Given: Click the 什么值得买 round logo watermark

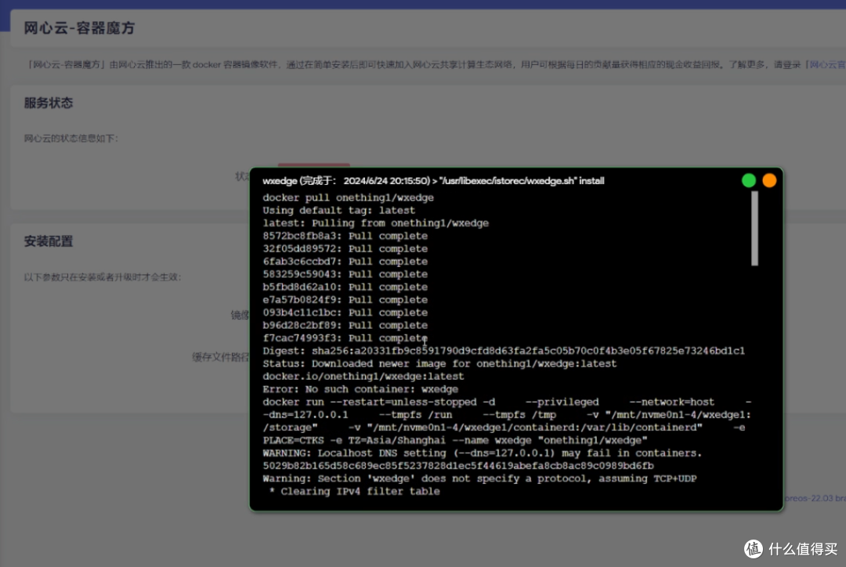Looking at the screenshot, I should pos(753,548).
